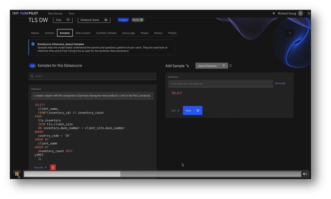Click the Upload Samples button
The width and height of the screenshot is (331, 199).
212,66
